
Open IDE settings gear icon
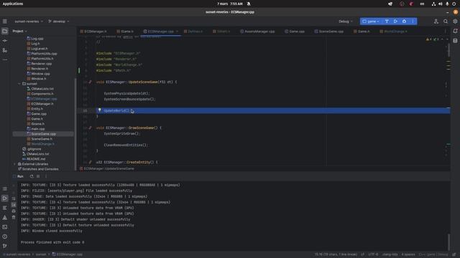tap(455, 21)
